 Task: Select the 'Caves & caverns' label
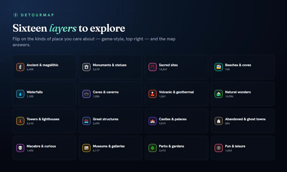[x=106, y=92]
